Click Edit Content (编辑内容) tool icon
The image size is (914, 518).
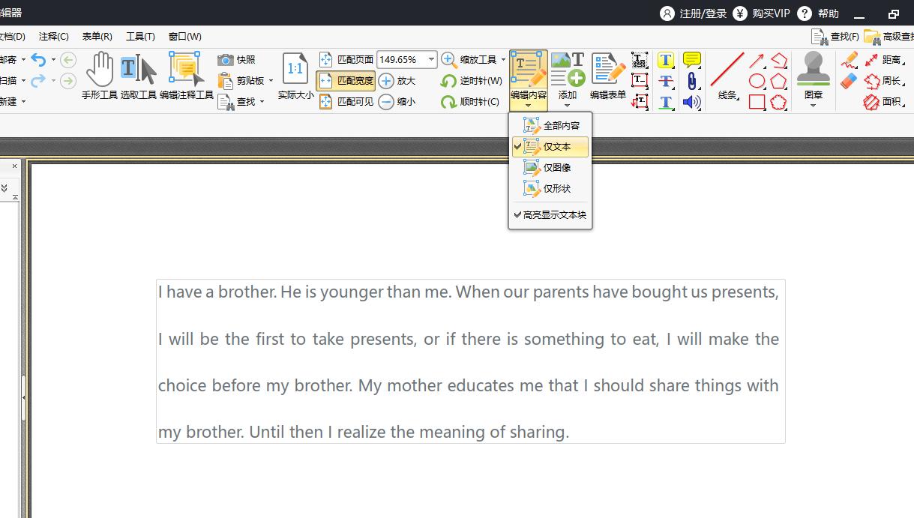tap(529, 70)
